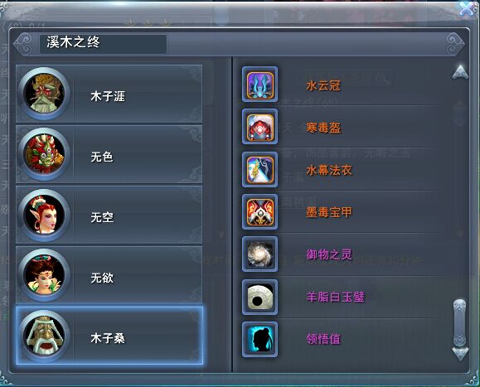Click the 木子涯 boss portrait

coord(44,94)
